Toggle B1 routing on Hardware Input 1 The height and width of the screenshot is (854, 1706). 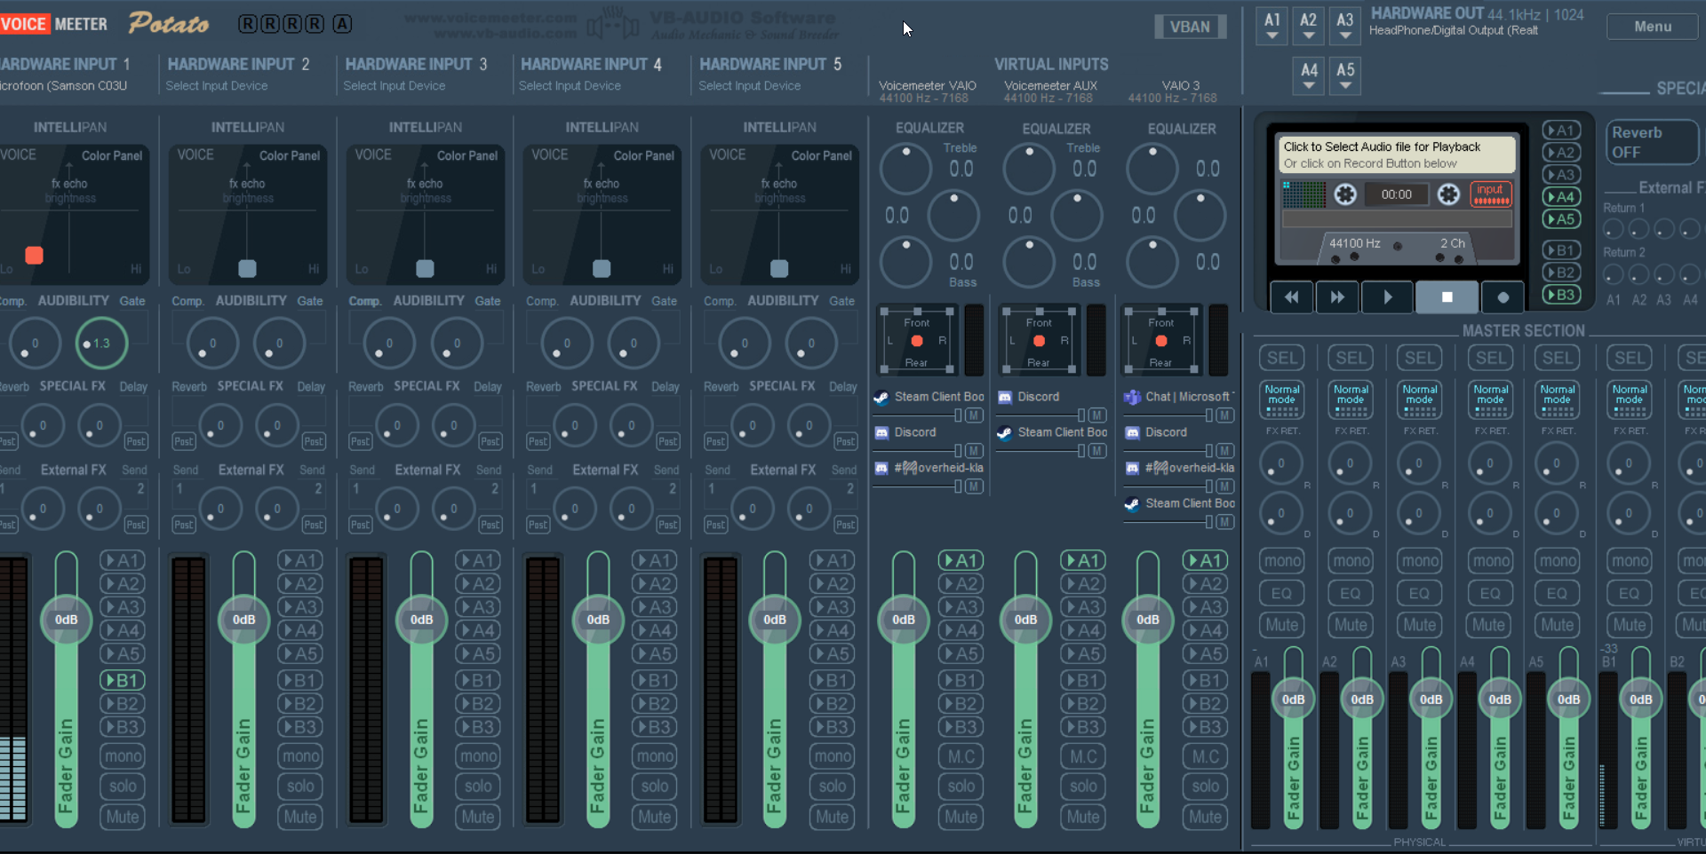[x=122, y=680]
